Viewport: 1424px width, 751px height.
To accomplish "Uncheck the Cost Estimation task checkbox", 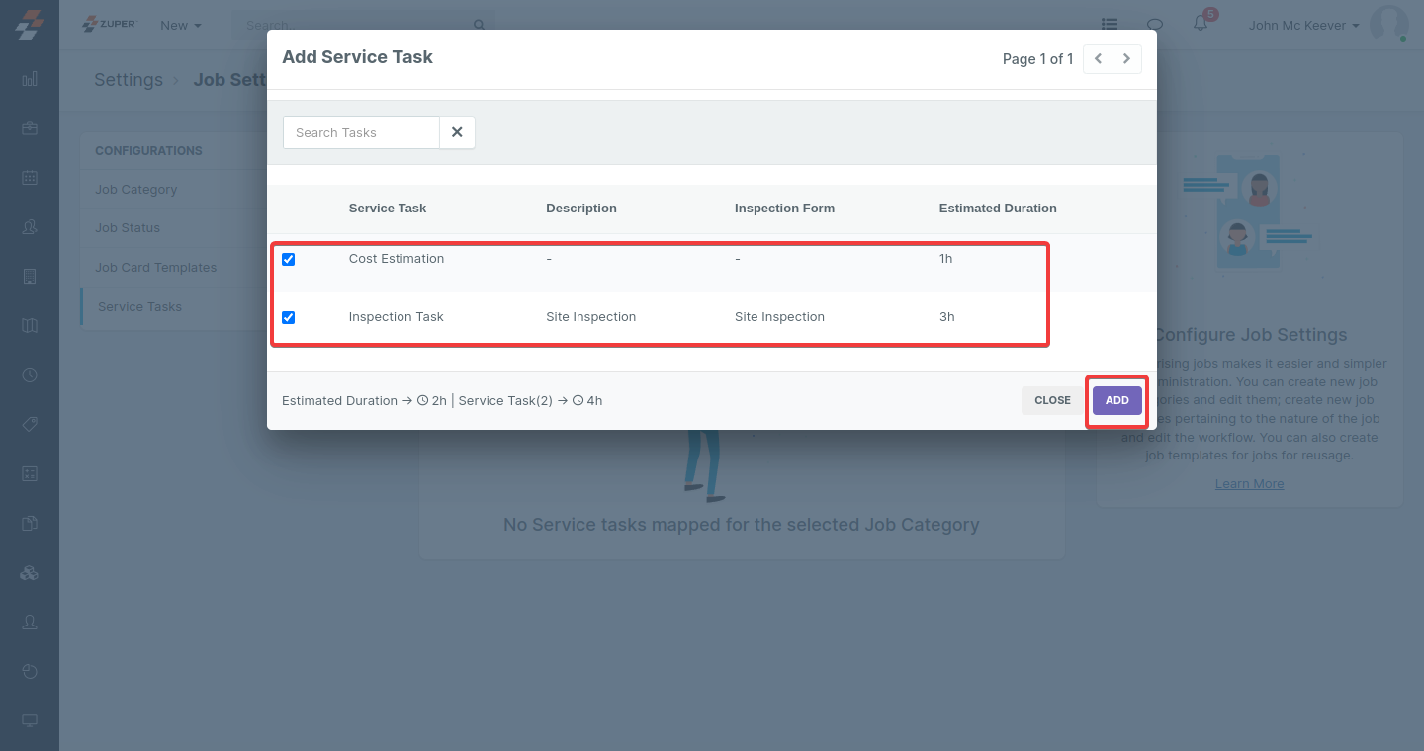I will tap(288, 259).
